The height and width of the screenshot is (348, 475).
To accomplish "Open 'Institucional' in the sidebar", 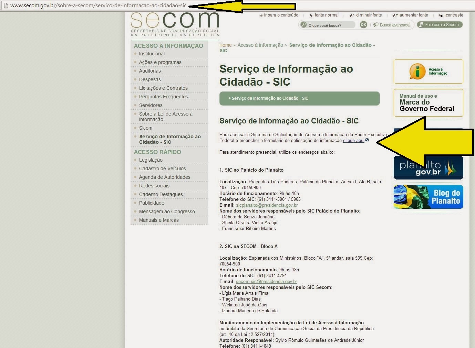I will click(152, 54).
